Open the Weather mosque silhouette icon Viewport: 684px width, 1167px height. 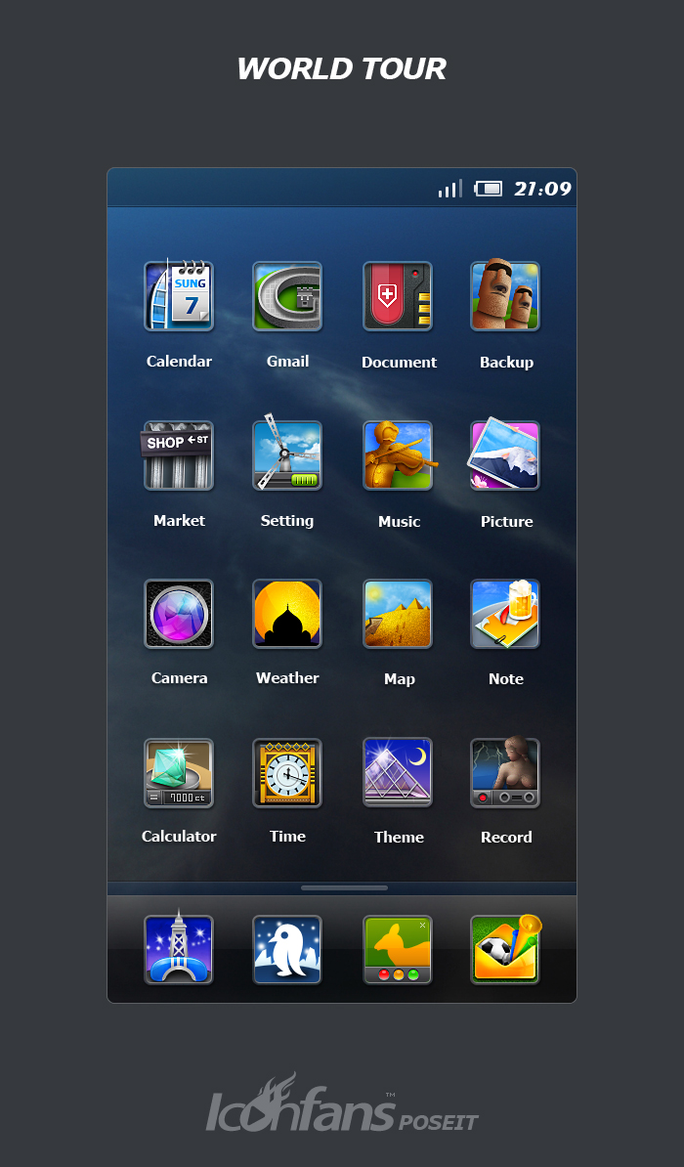click(x=287, y=614)
